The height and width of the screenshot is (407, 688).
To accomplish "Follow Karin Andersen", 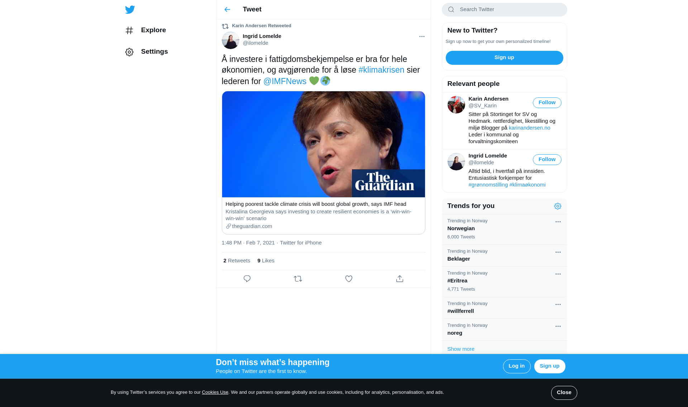I will (547, 103).
